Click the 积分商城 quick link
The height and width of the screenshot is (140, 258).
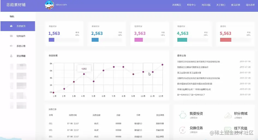point(241,114)
